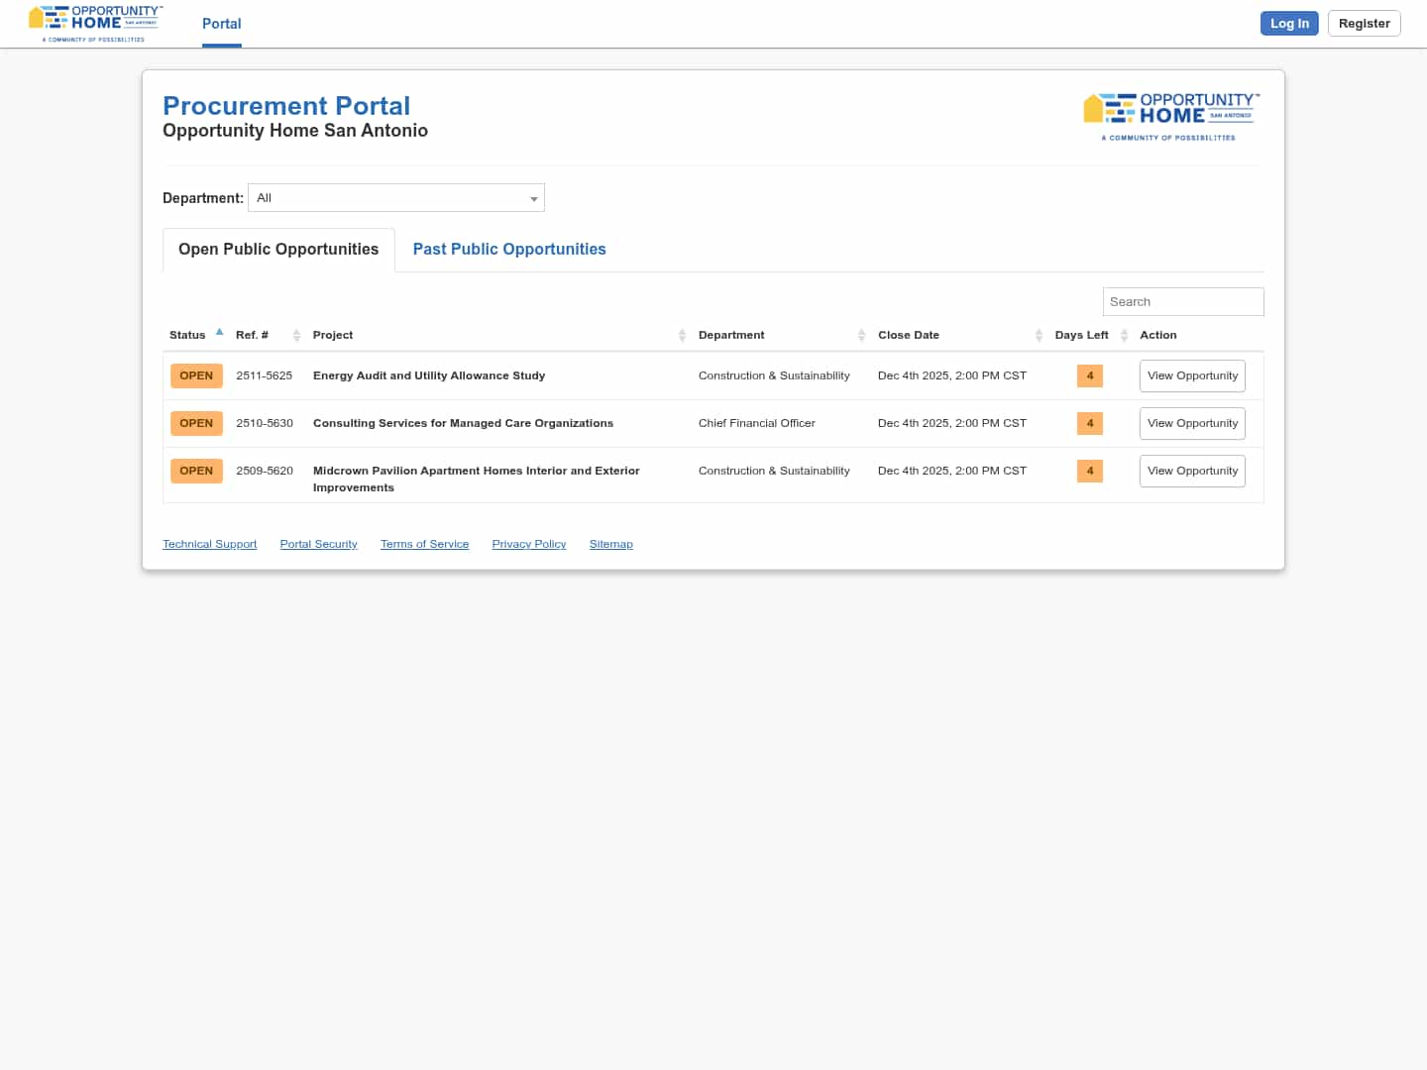The height and width of the screenshot is (1070, 1427).
Task: Sort by Project column arrows
Action: [x=682, y=336]
